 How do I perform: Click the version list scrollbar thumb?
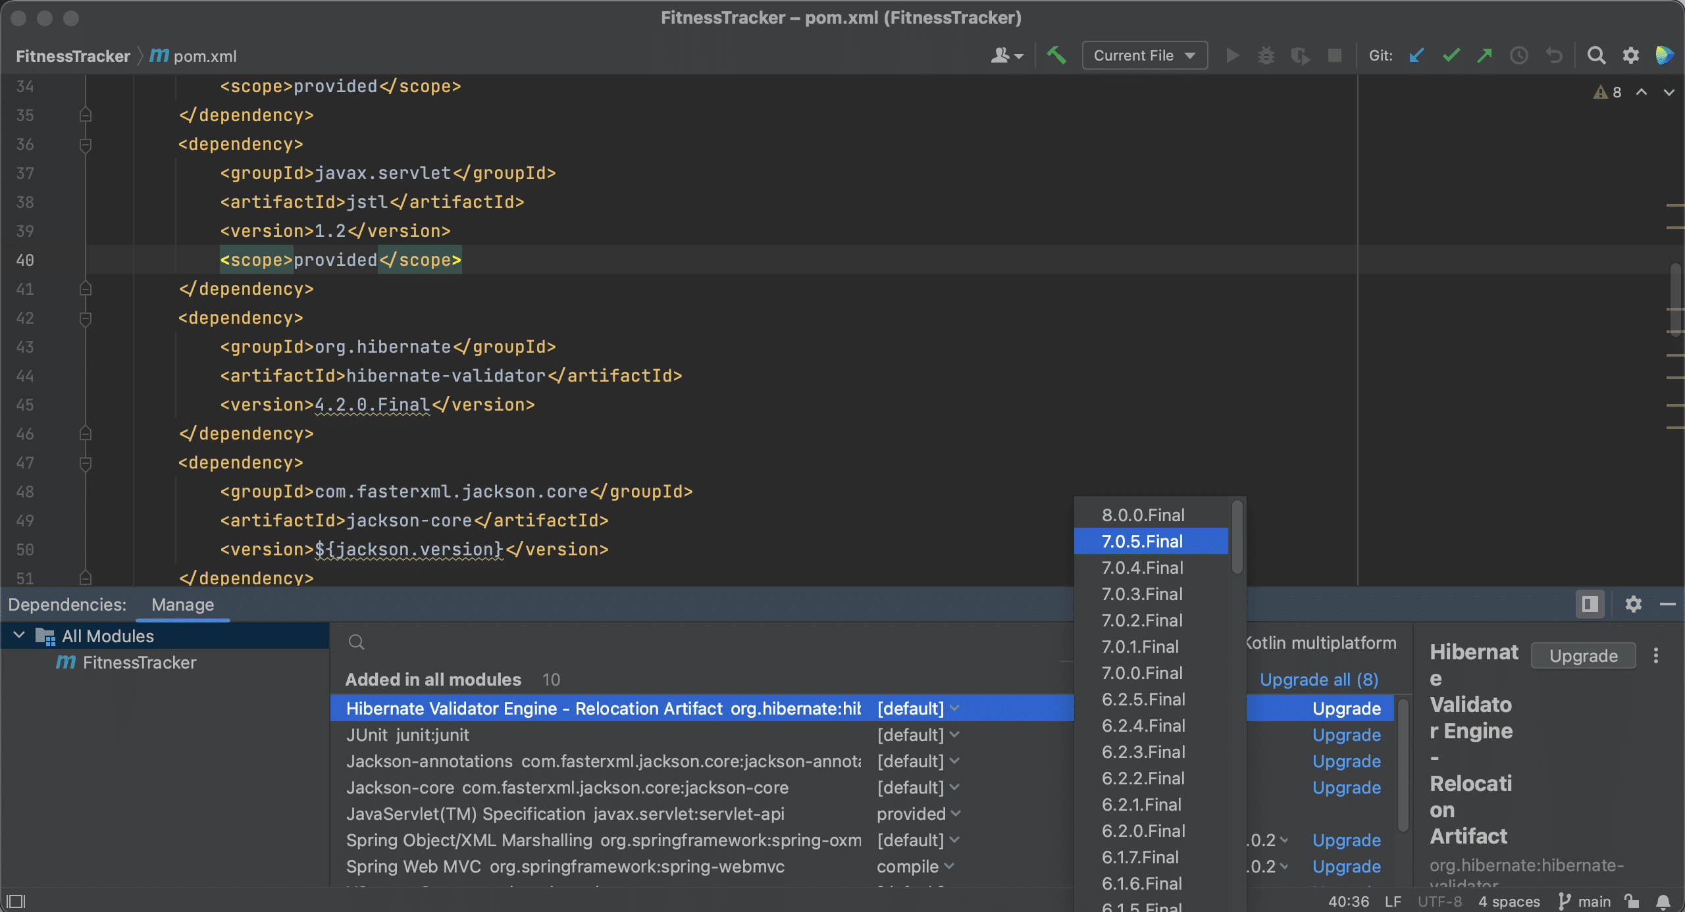click(1237, 536)
